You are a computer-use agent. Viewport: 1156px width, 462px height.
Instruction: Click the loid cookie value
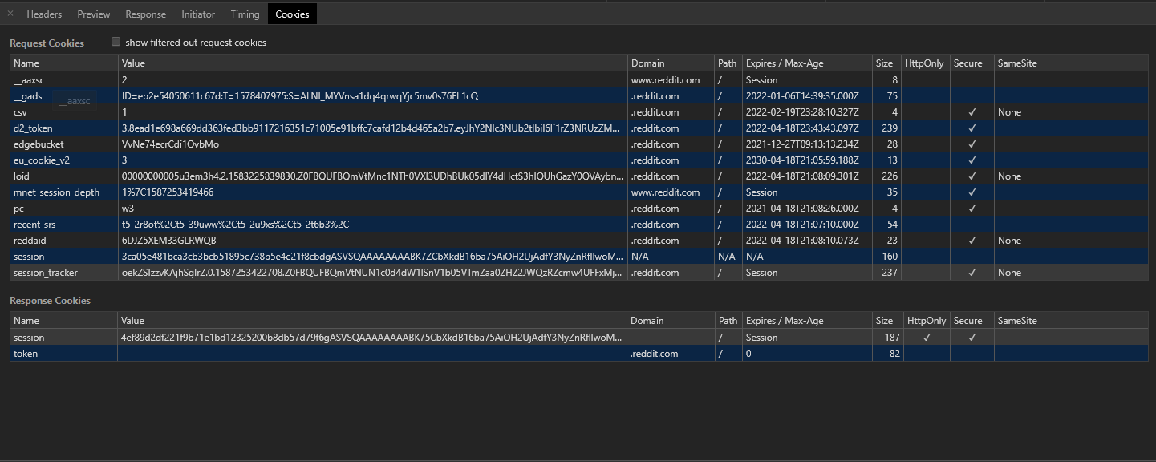[321, 176]
